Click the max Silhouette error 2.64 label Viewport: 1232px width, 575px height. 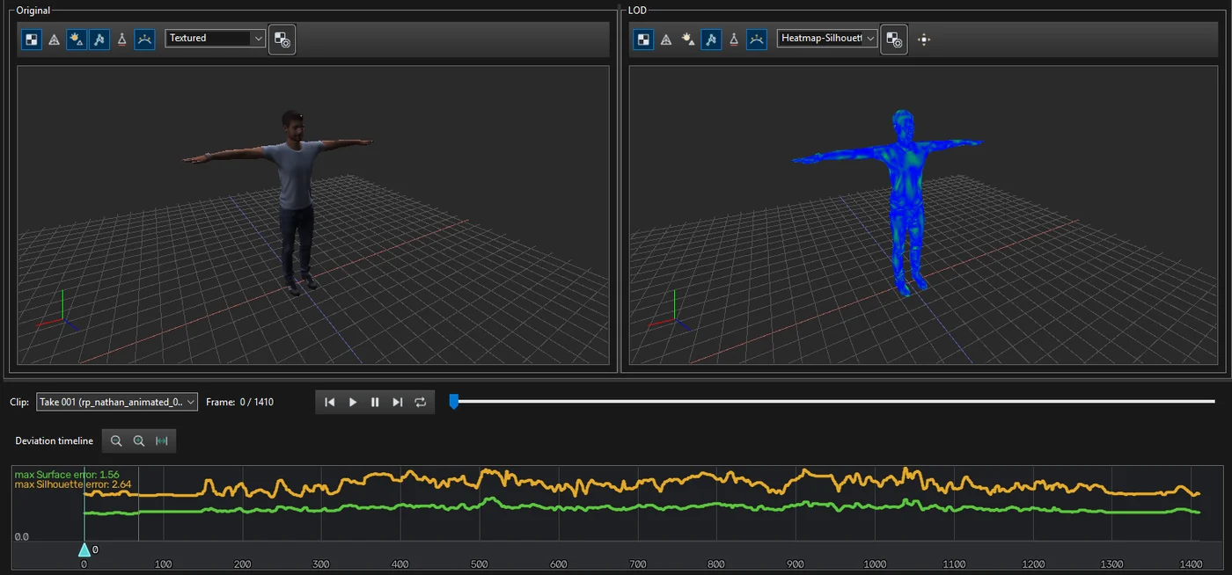73,484
